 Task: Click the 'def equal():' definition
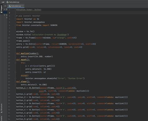[x=23, y=60]
